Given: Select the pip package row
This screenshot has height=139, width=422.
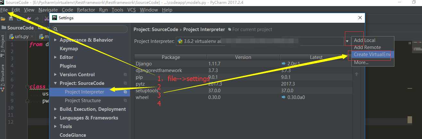Looking at the screenshot, I should pyautogui.click(x=243, y=77).
